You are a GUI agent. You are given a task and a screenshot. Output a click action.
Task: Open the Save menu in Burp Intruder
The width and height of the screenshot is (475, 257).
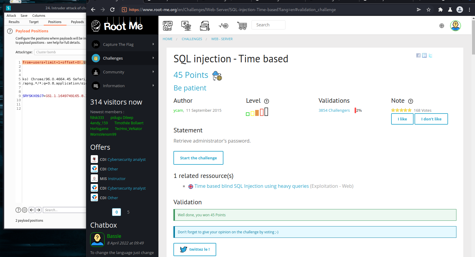coord(24,16)
